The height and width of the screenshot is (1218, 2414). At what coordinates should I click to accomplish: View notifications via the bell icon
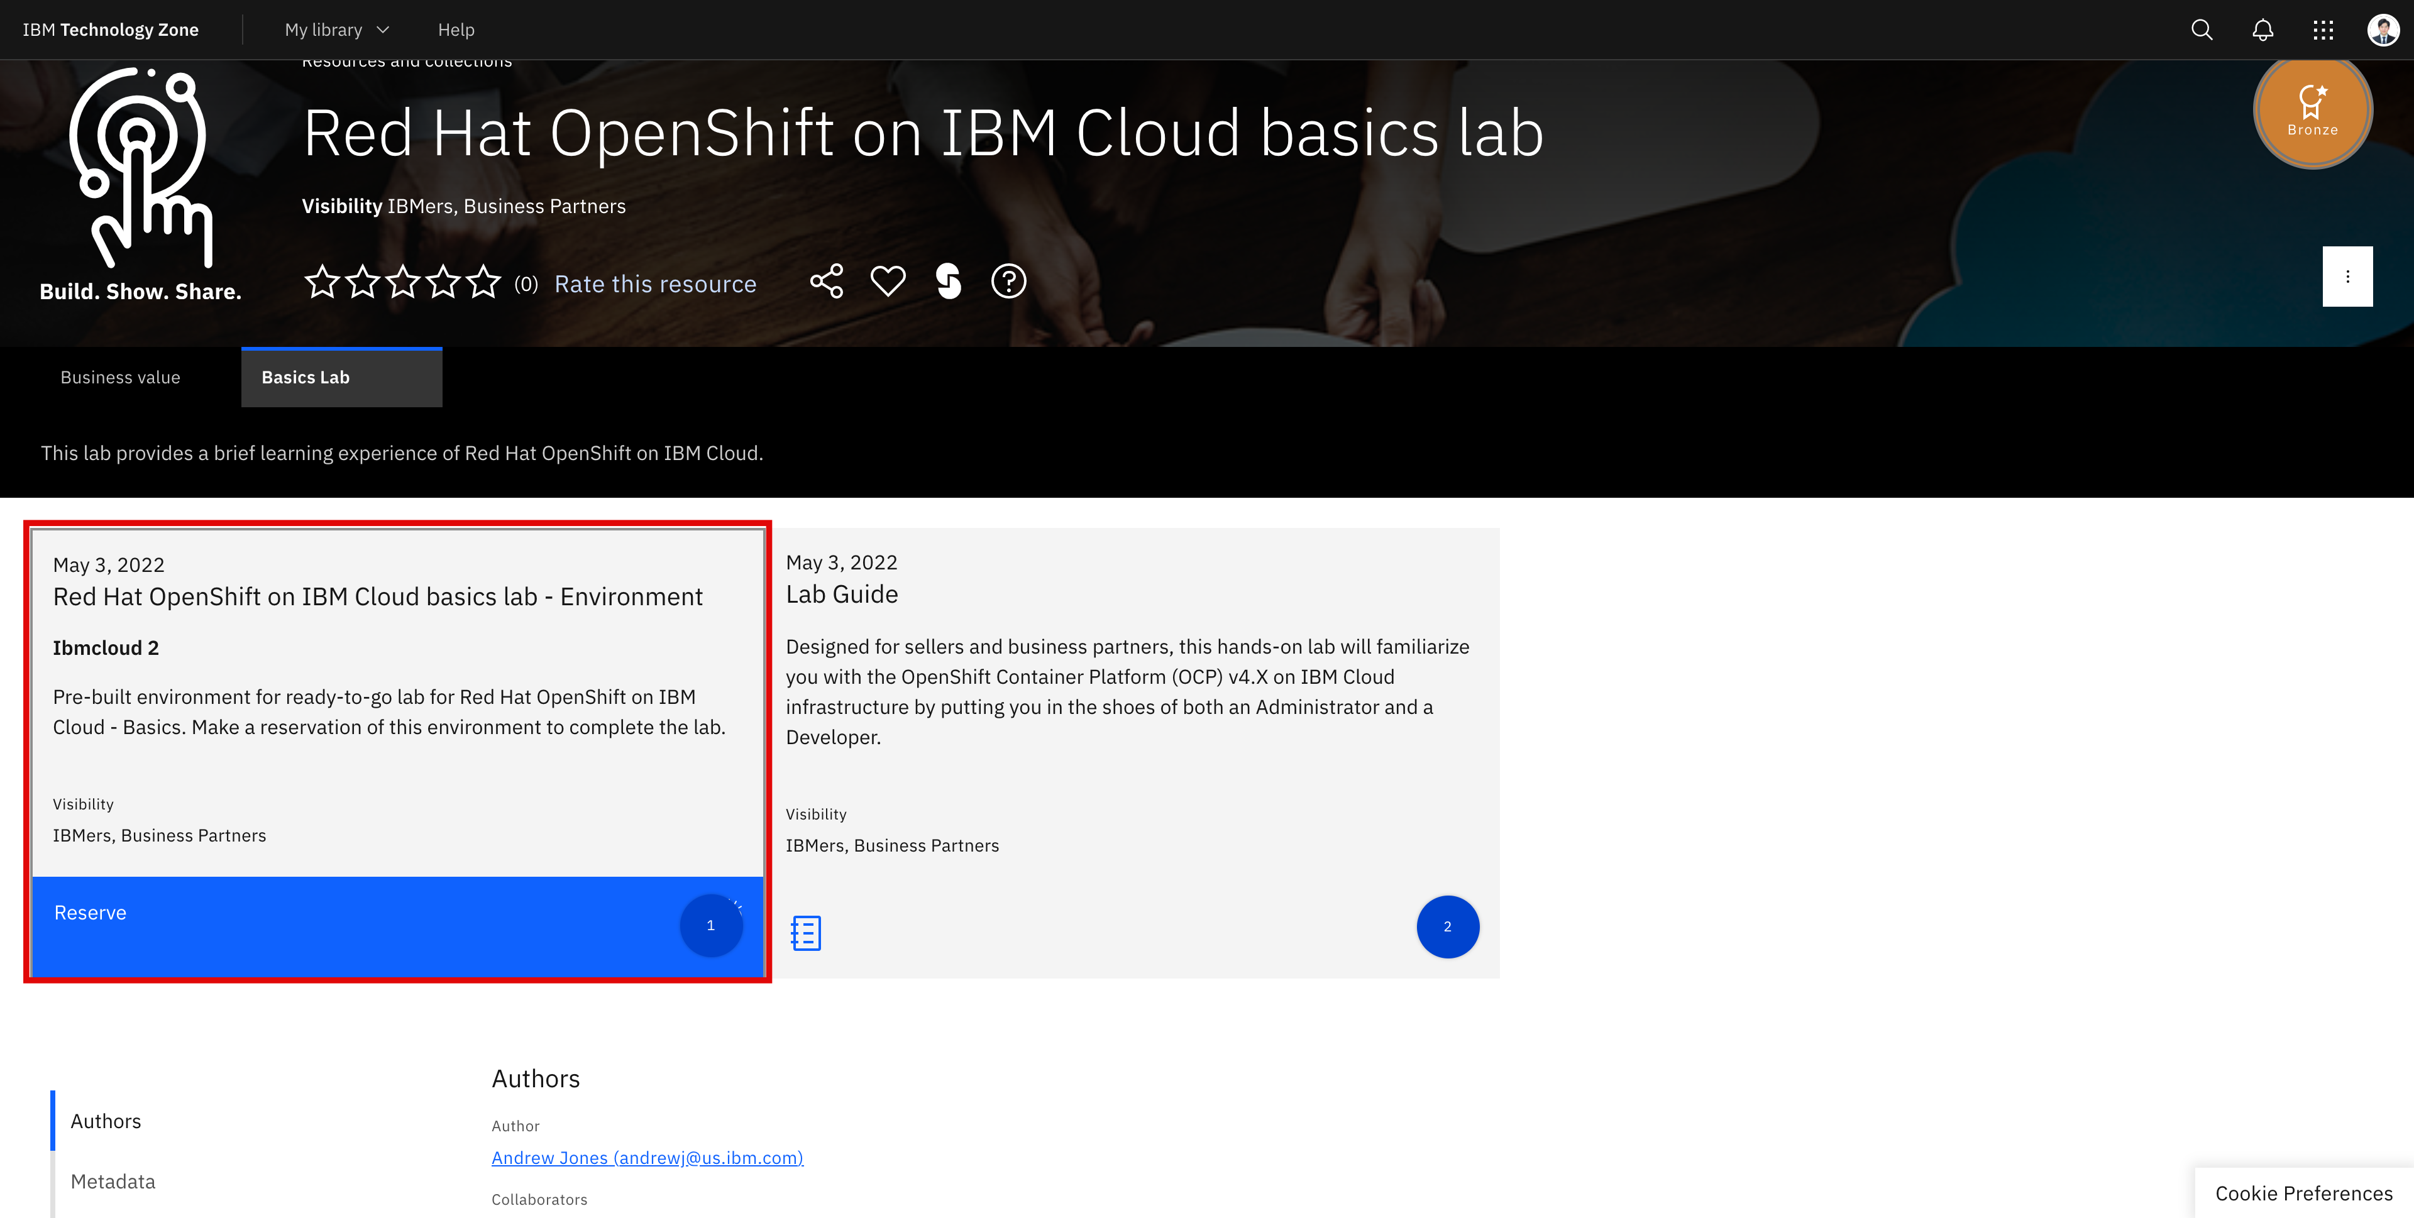click(x=2262, y=29)
